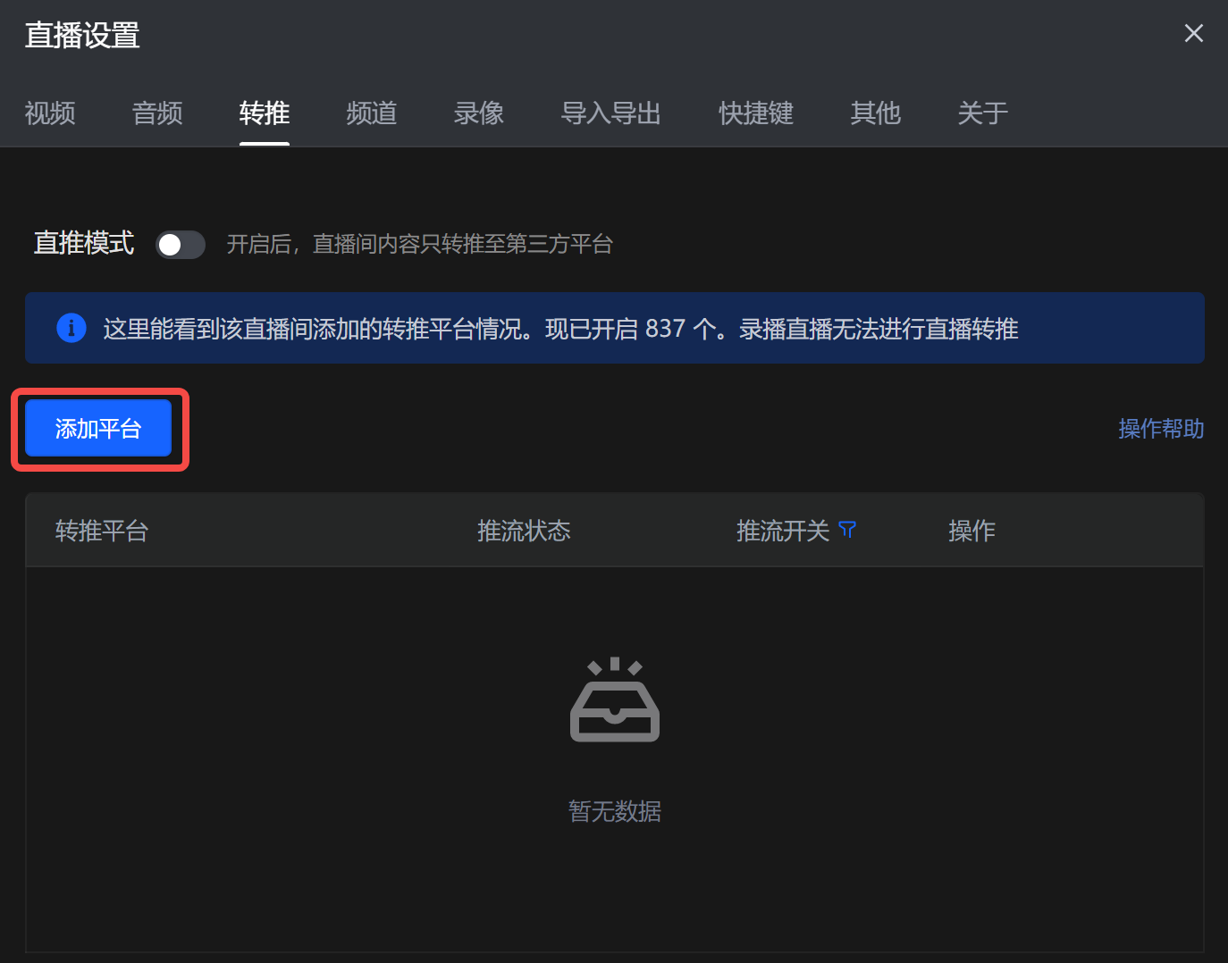The height and width of the screenshot is (963, 1228).
Task: Click the filter icon beside 推流开关
Action: 847,531
